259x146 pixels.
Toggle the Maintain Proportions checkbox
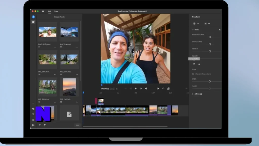(x=193, y=74)
